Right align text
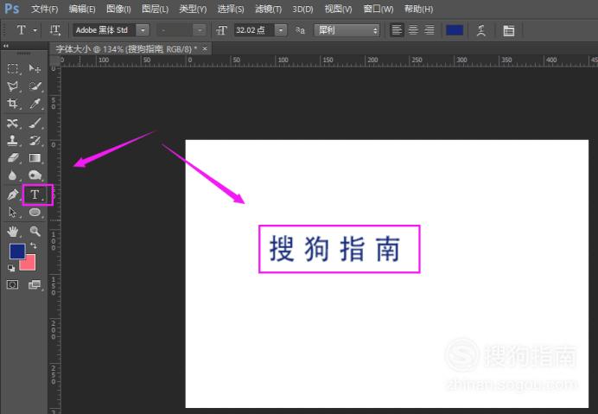The height and width of the screenshot is (414, 598). 429,30
